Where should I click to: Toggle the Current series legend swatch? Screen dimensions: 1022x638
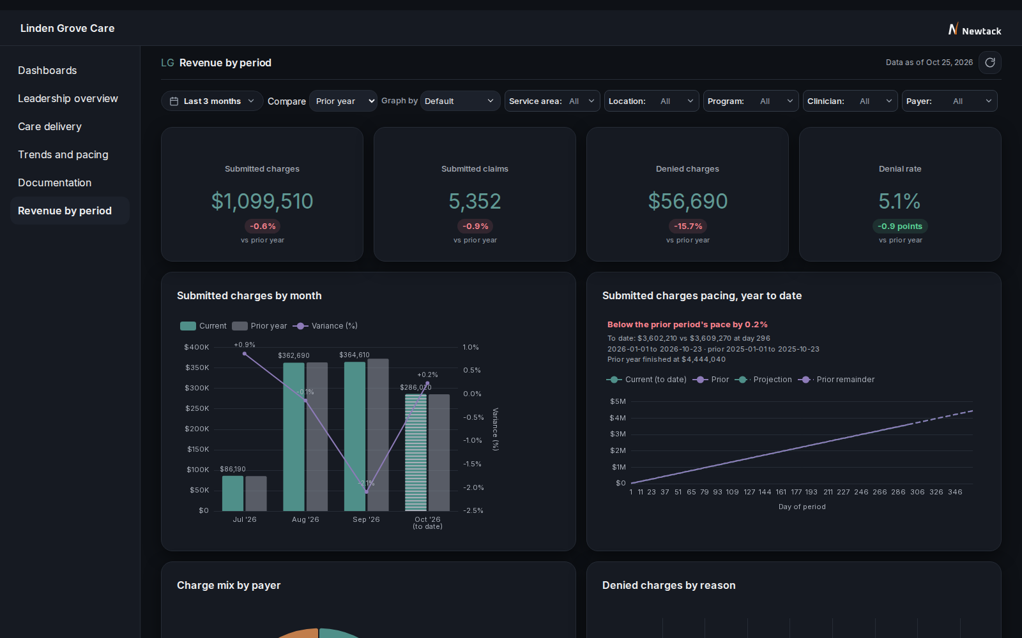click(x=188, y=326)
